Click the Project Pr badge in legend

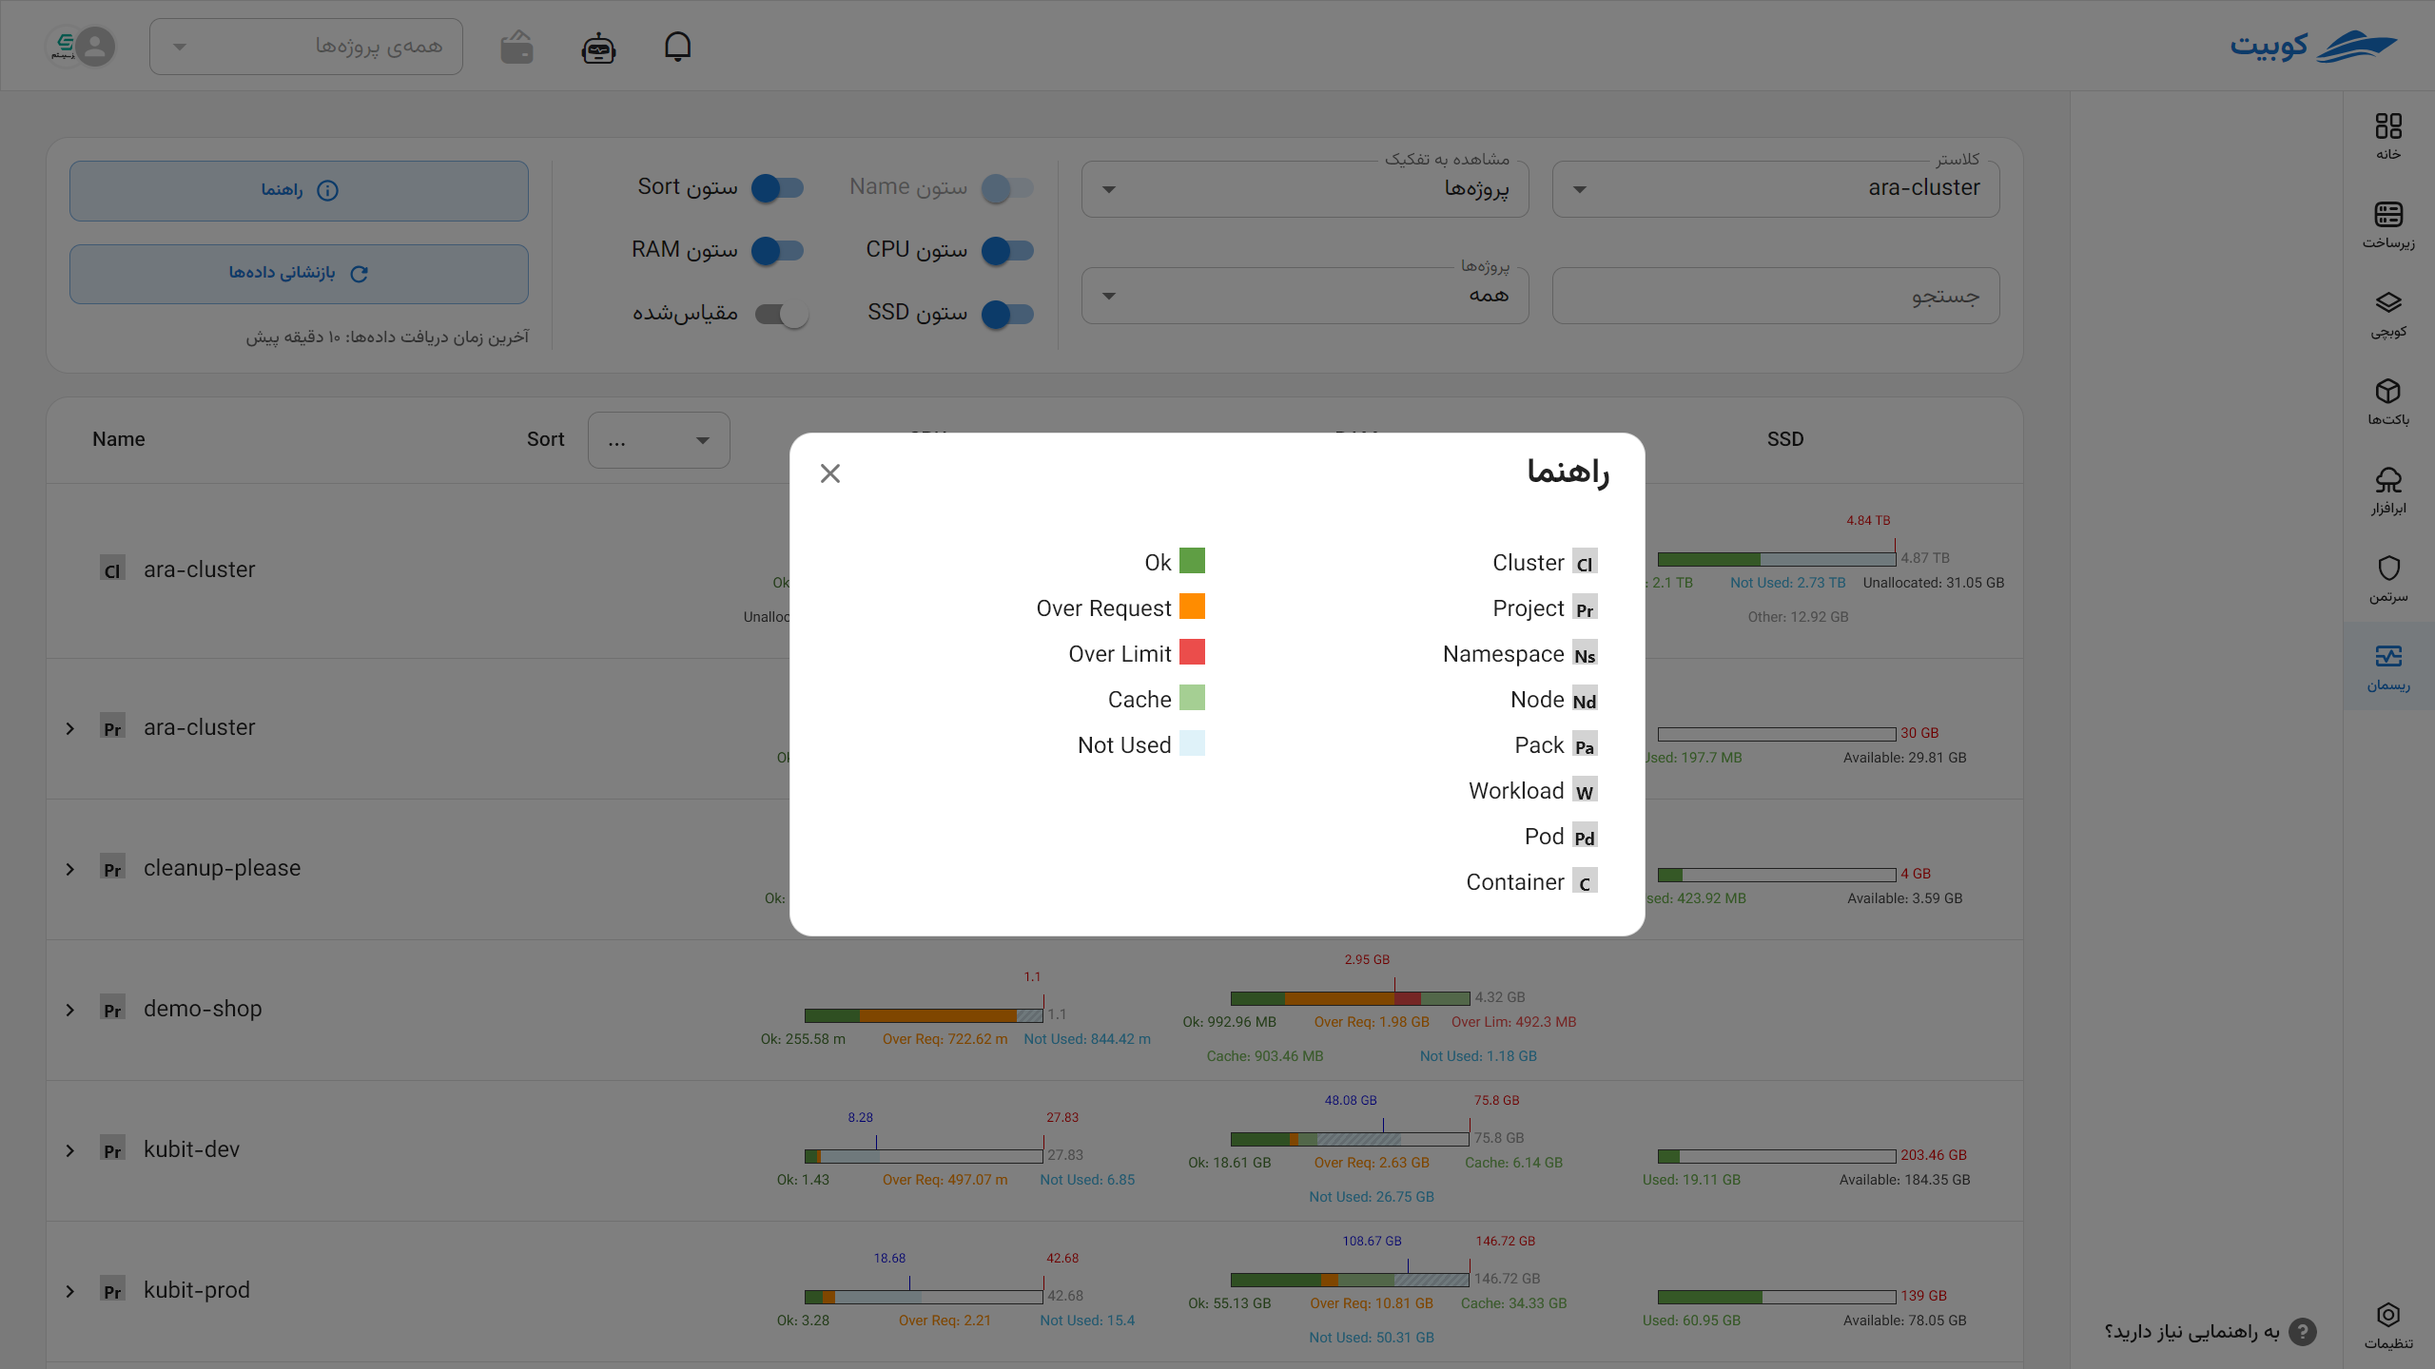(1585, 607)
